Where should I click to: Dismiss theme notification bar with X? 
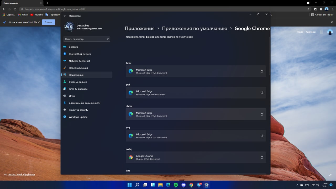pyautogui.click(x=332, y=22)
